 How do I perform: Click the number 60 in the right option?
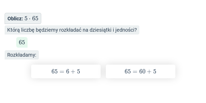(x=142, y=72)
